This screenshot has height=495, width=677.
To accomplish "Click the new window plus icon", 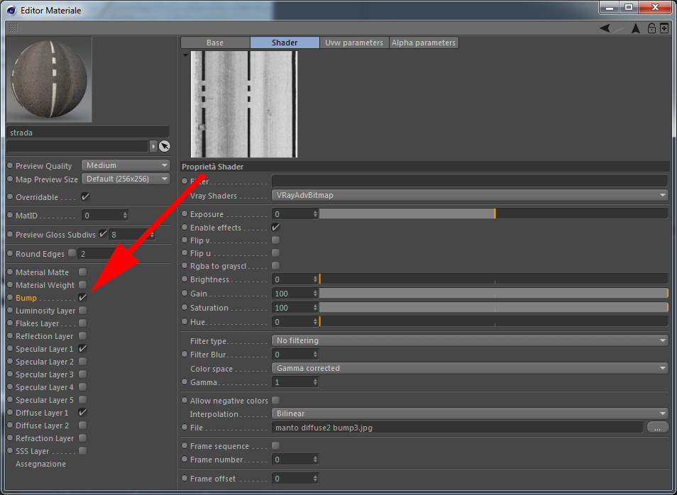I will pos(664,28).
